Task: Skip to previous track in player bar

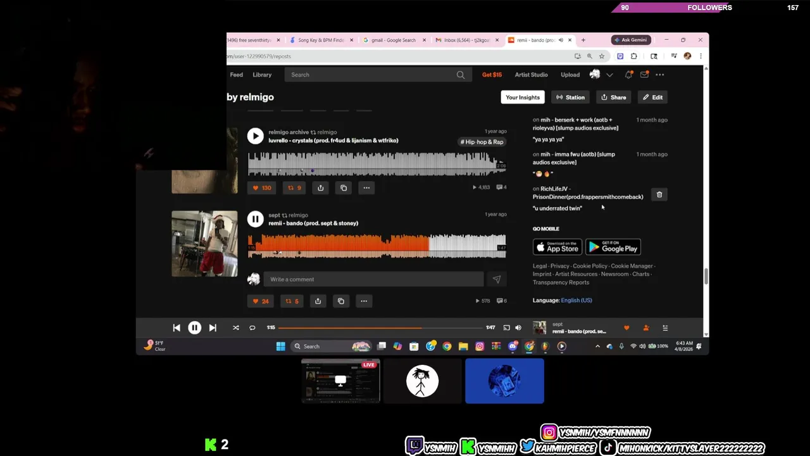Action: [177, 327]
